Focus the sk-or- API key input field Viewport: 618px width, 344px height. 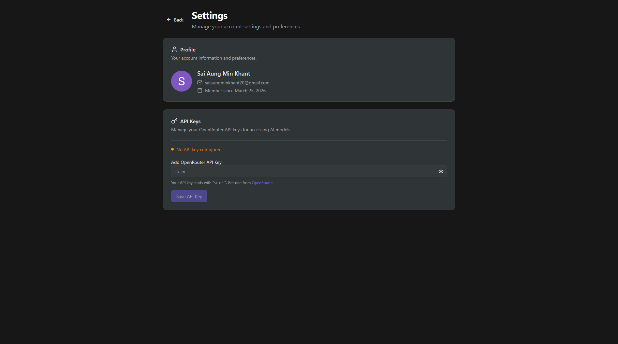(x=309, y=171)
